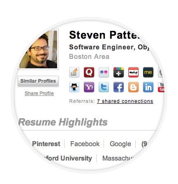Open the Quora profile icon
Viewport: 178px width, 184px height.
pos(89,72)
